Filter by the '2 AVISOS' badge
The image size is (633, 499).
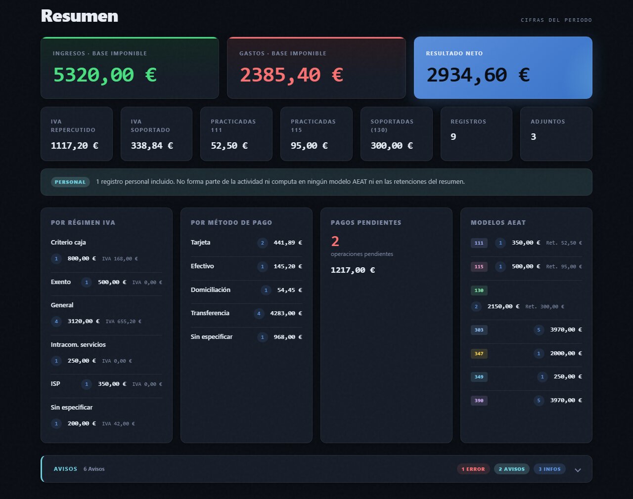[x=512, y=469]
